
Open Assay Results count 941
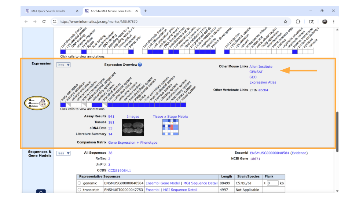tap(111, 117)
